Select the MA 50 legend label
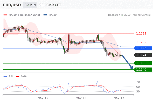This screenshot has height=103, width=153. coord(52,15)
